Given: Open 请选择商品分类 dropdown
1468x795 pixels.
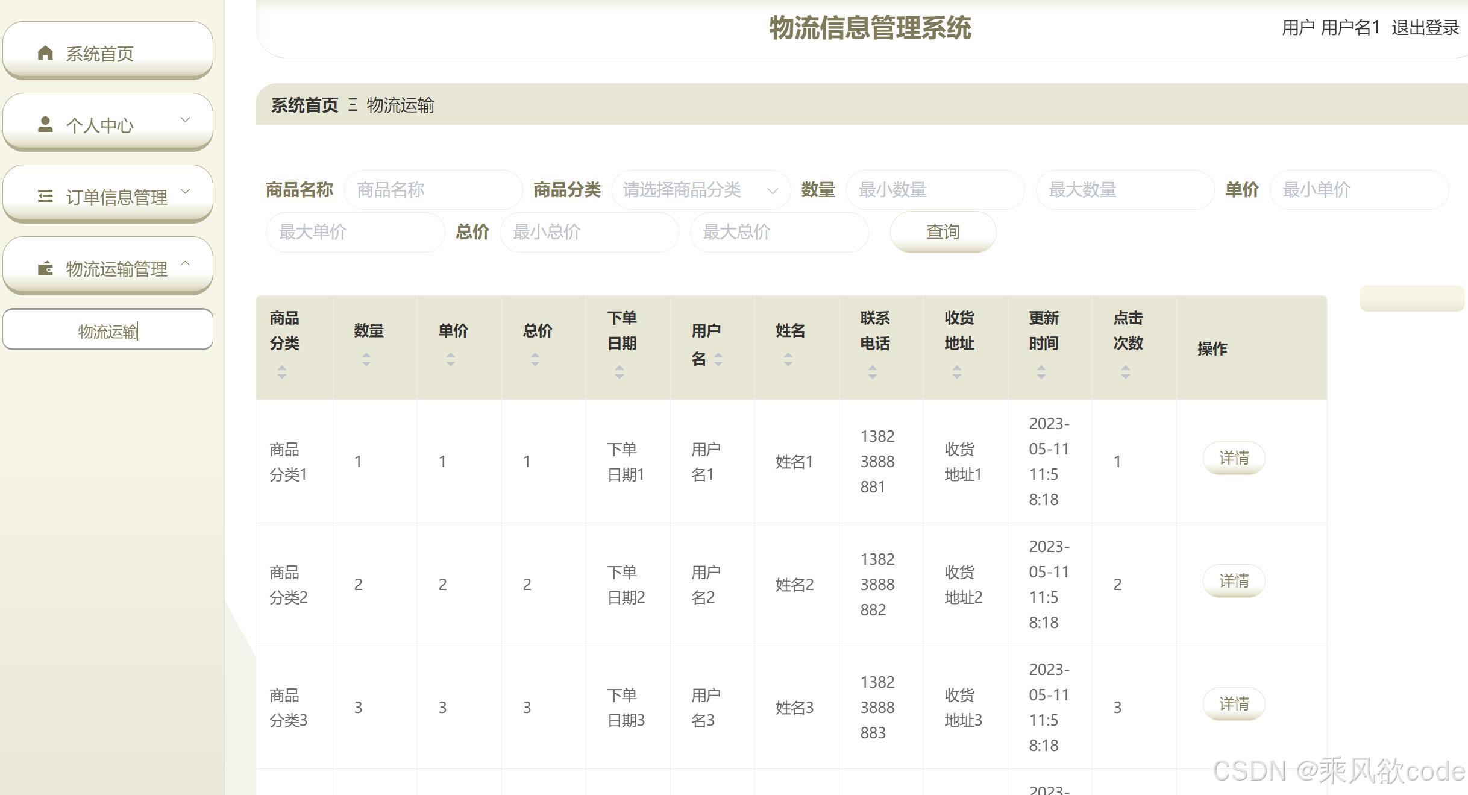Looking at the screenshot, I should (700, 190).
